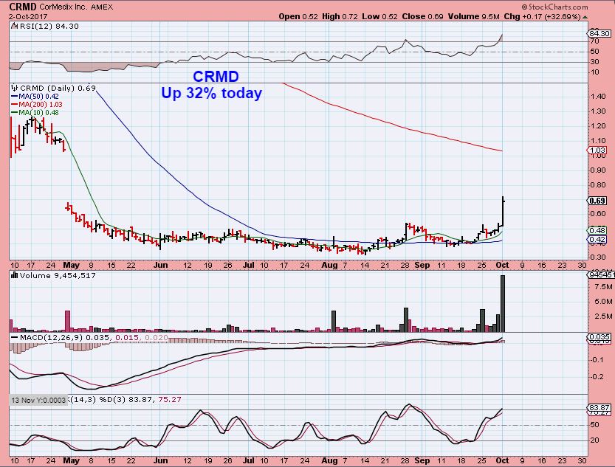This screenshot has width=615, height=467.
Task: Click the 1.40 price axis label
Action: pyautogui.click(x=597, y=97)
